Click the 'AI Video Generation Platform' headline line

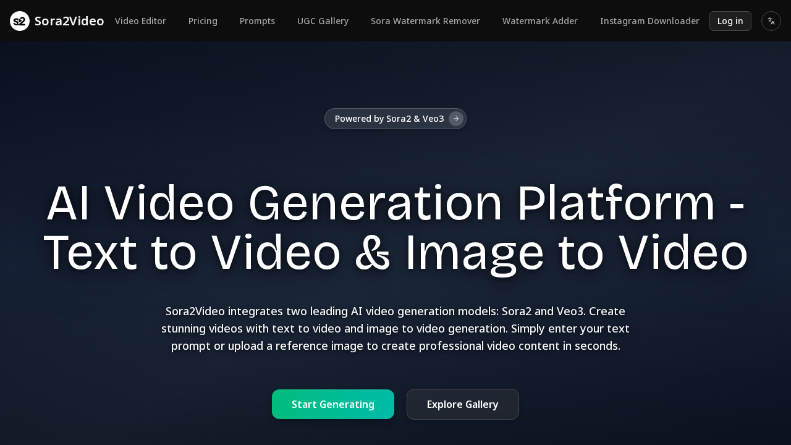click(x=395, y=204)
